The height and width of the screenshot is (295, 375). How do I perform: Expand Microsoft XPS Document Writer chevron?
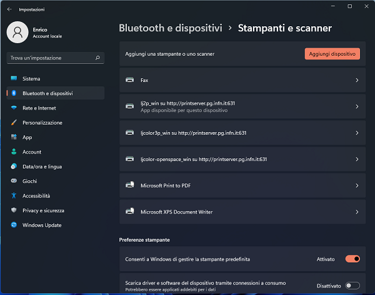point(357,212)
